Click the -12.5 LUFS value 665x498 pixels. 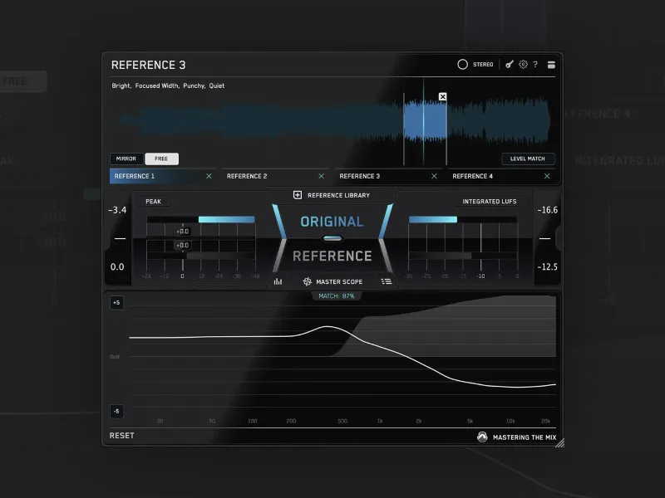pyautogui.click(x=548, y=267)
